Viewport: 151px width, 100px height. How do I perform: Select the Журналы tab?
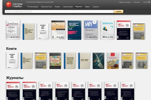point(79,7)
